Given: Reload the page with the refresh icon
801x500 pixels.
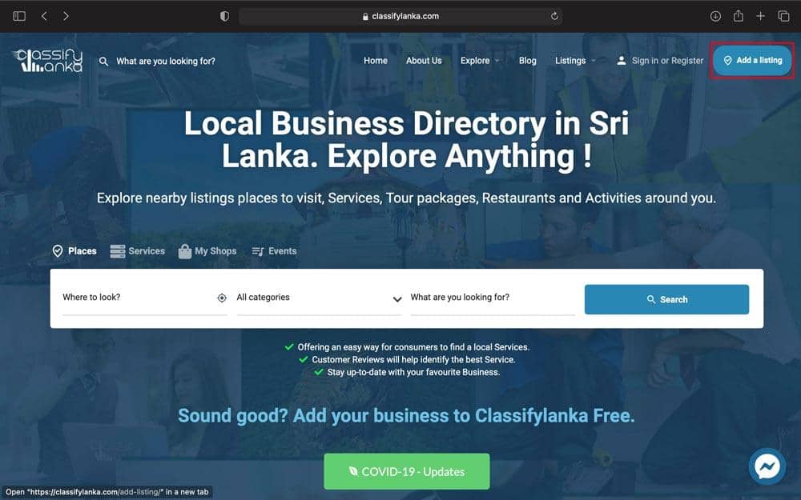Looking at the screenshot, I should [554, 16].
